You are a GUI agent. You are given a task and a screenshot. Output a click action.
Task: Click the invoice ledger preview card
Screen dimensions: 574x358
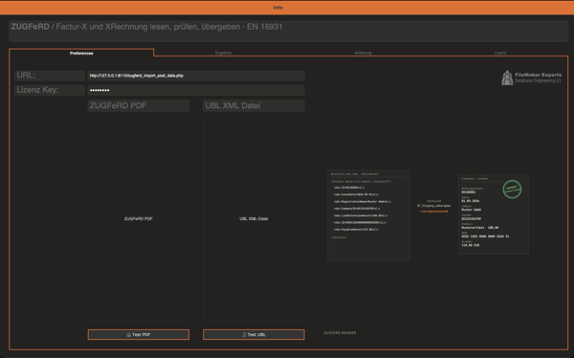pyautogui.click(x=494, y=214)
